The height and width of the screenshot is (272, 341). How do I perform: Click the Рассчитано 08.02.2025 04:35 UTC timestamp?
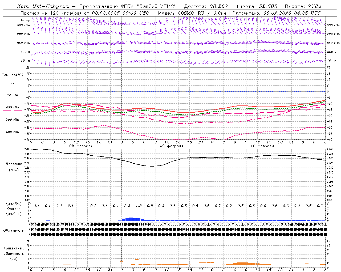coord(277,13)
